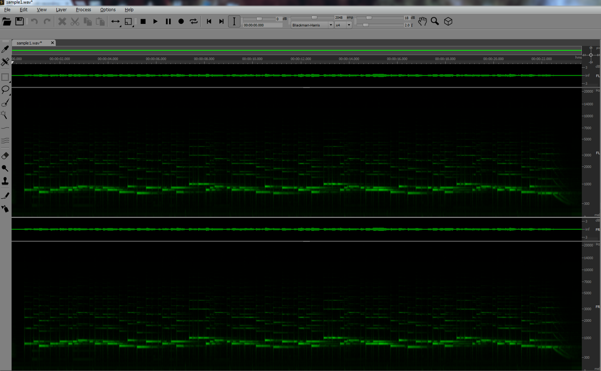Adjust the 2.0 gamma slider
This screenshot has height=371, width=601.
[366, 25]
